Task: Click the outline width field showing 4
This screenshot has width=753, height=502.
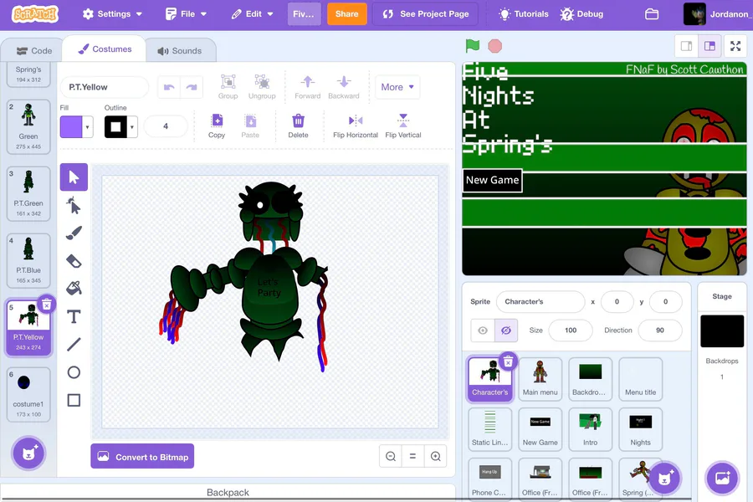Action: coord(166,126)
